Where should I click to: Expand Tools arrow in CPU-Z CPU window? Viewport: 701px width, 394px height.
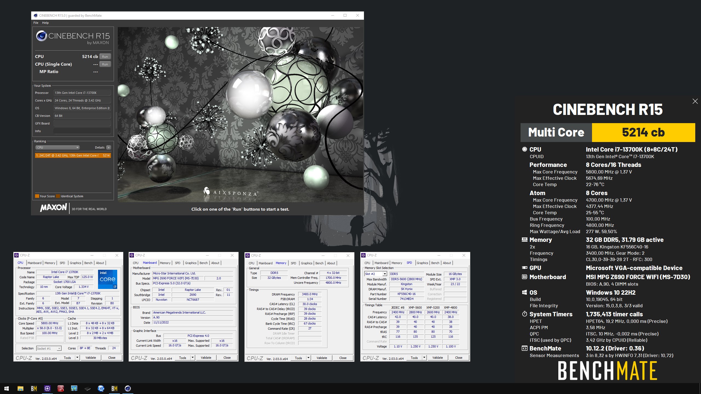point(77,358)
